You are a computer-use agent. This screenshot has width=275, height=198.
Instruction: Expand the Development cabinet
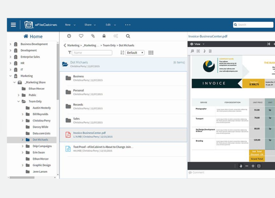coord(10,51)
